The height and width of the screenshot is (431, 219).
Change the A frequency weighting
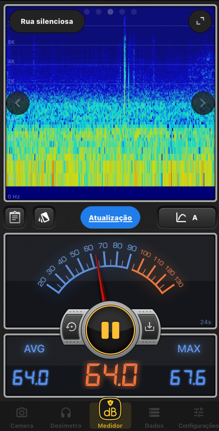pyautogui.click(x=187, y=218)
